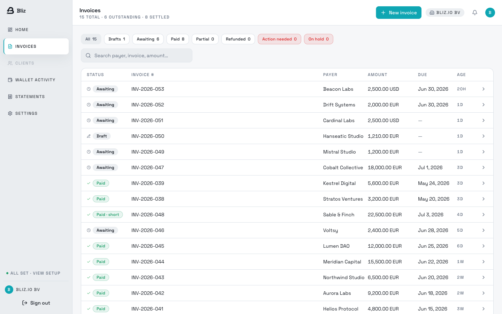Open INV-2026-039 via its row chevron
The image size is (502, 314).
point(484,183)
